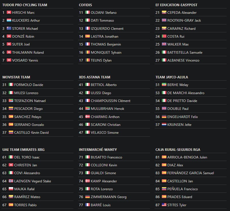Click the US flag next to STITES Tyler
Image resolution: width=230 pixels, height=211 pixels.
164,205
